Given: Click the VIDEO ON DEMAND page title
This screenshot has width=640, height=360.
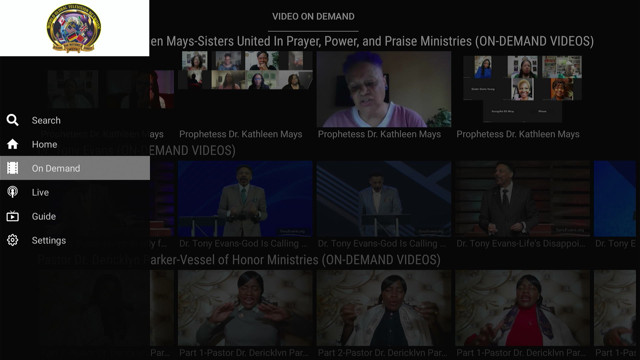Looking at the screenshot, I should tap(313, 16).
